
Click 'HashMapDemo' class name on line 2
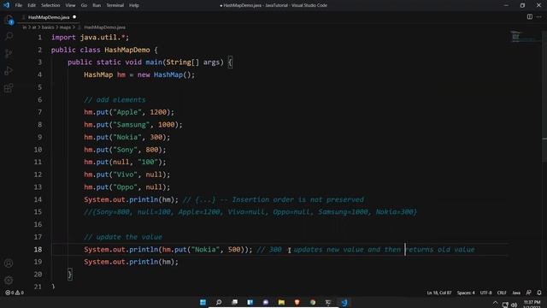click(x=127, y=50)
